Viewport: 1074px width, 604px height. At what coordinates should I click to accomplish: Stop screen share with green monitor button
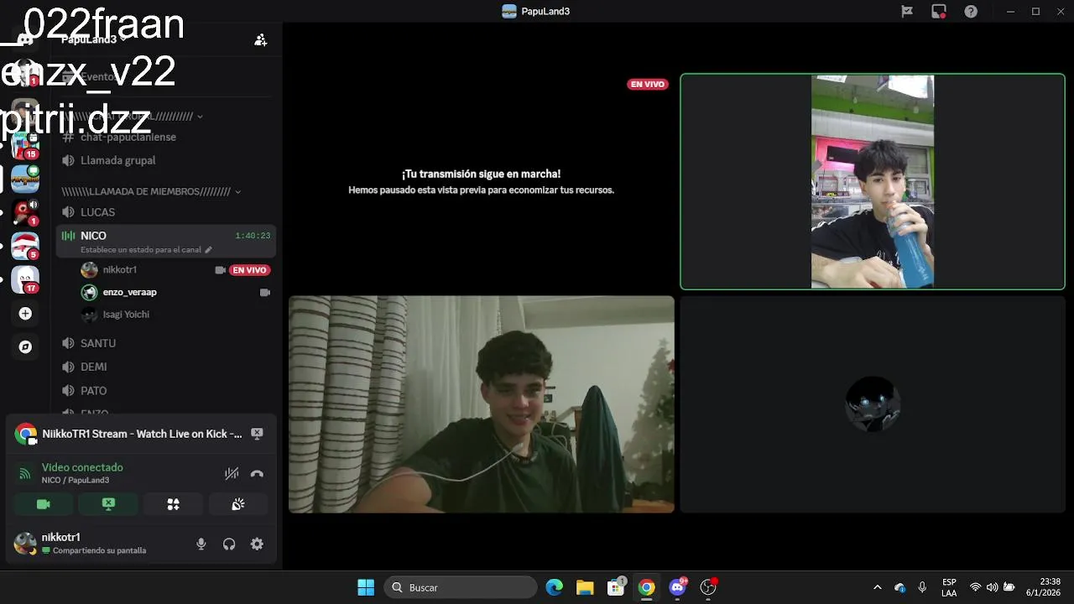[108, 504]
